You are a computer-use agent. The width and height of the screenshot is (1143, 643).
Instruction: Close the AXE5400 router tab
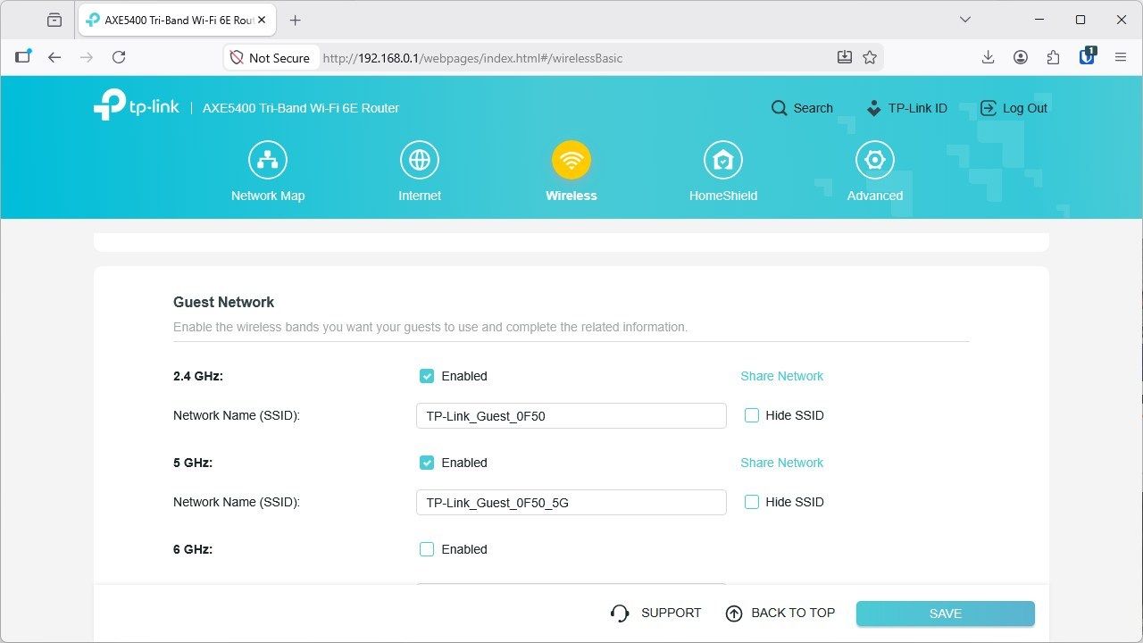click(262, 20)
